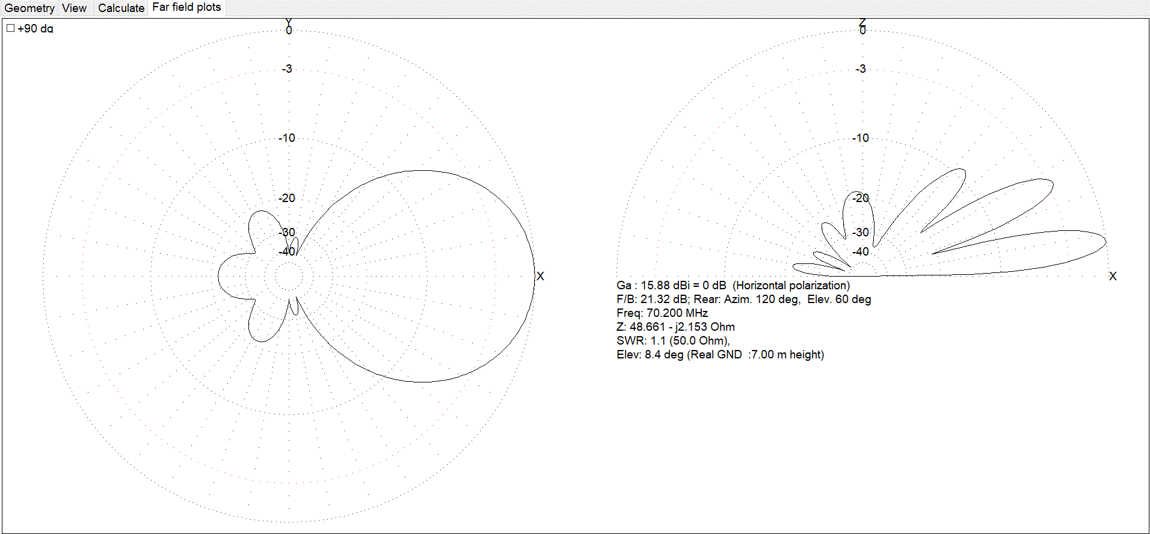
Task: Click the Y axis label above azimuth plot
Action: pyautogui.click(x=289, y=22)
